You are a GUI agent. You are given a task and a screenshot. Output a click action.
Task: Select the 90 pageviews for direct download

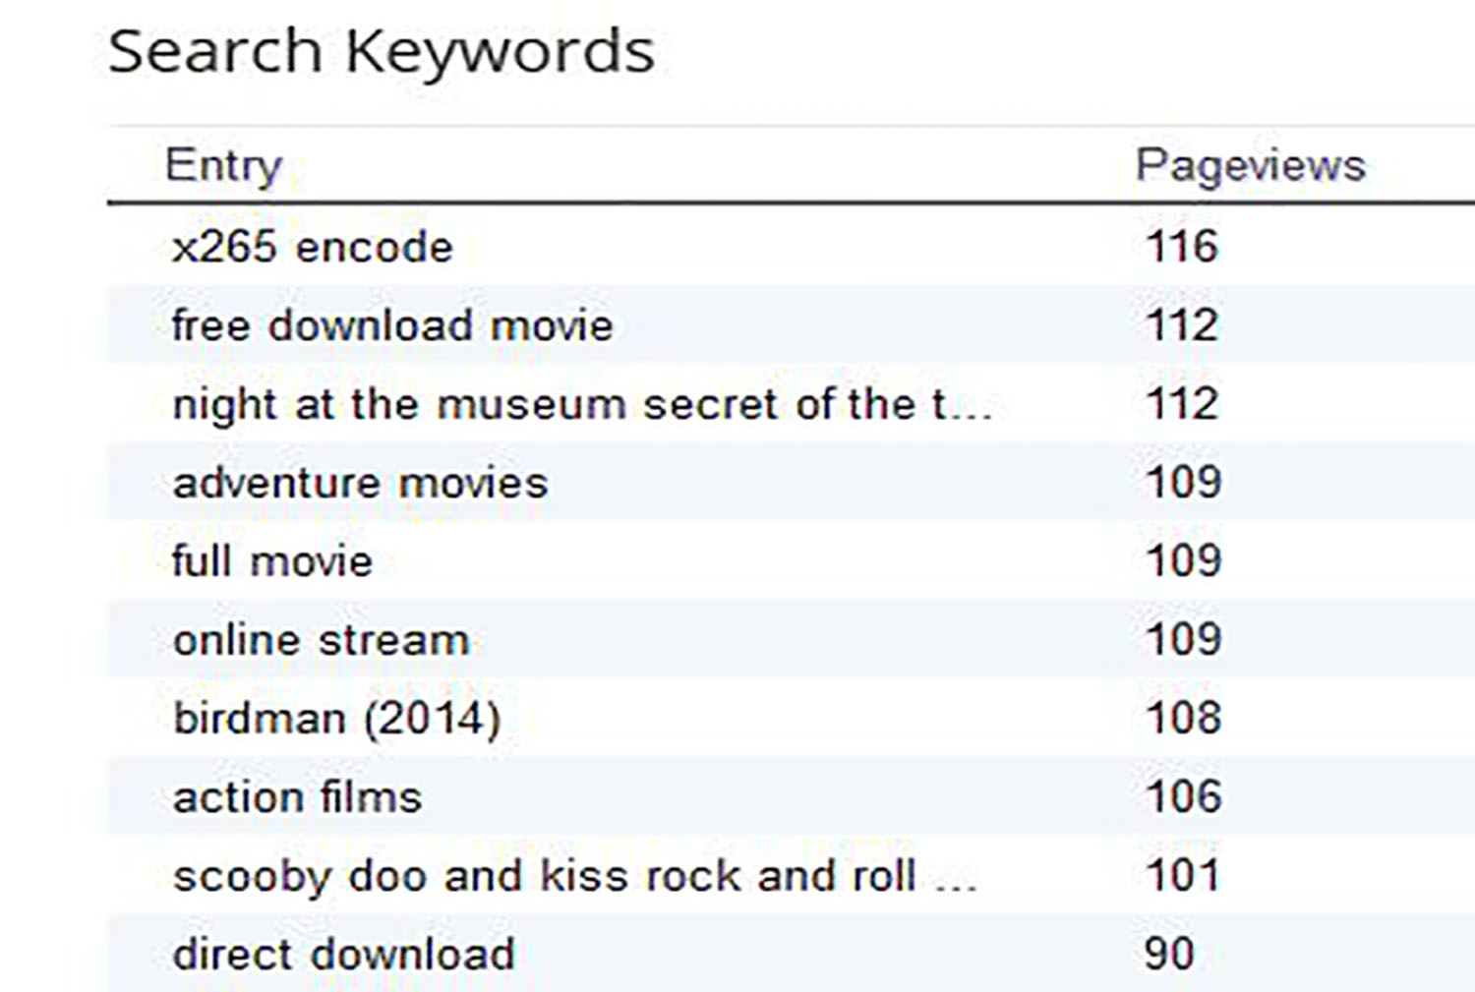[1169, 955]
